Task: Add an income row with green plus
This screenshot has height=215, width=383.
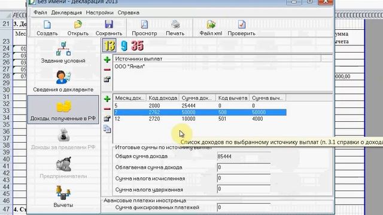Action: (x=107, y=99)
